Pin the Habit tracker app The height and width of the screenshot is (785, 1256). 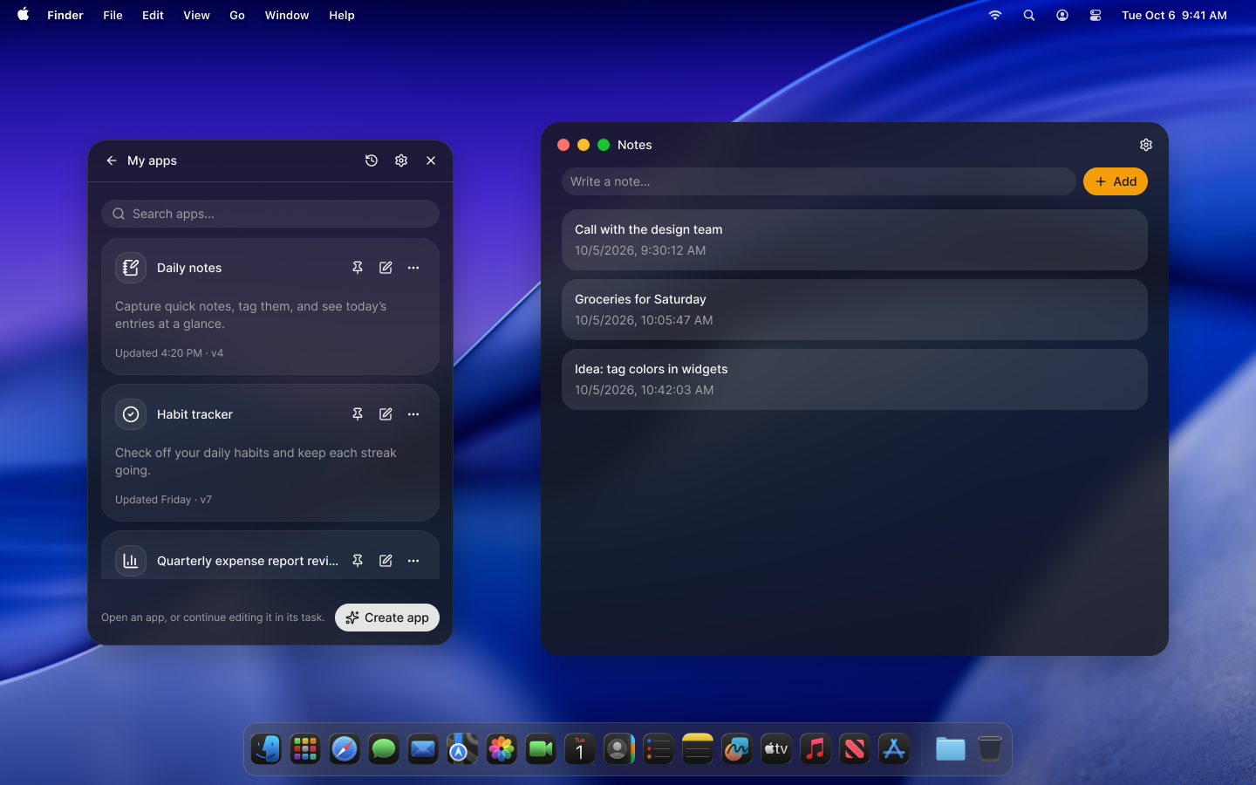point(358,414)
